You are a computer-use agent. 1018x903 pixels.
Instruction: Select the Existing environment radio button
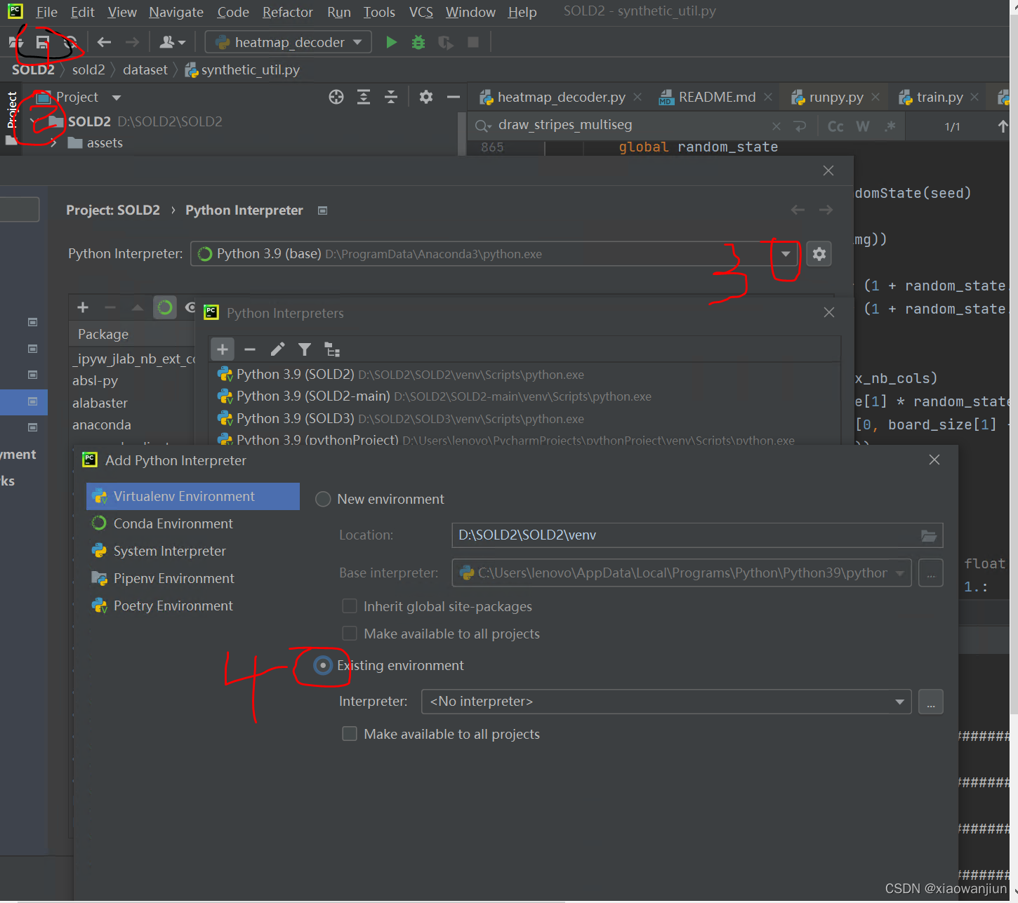click(323, 665)
